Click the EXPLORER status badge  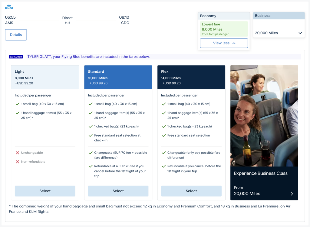point(16,57)
